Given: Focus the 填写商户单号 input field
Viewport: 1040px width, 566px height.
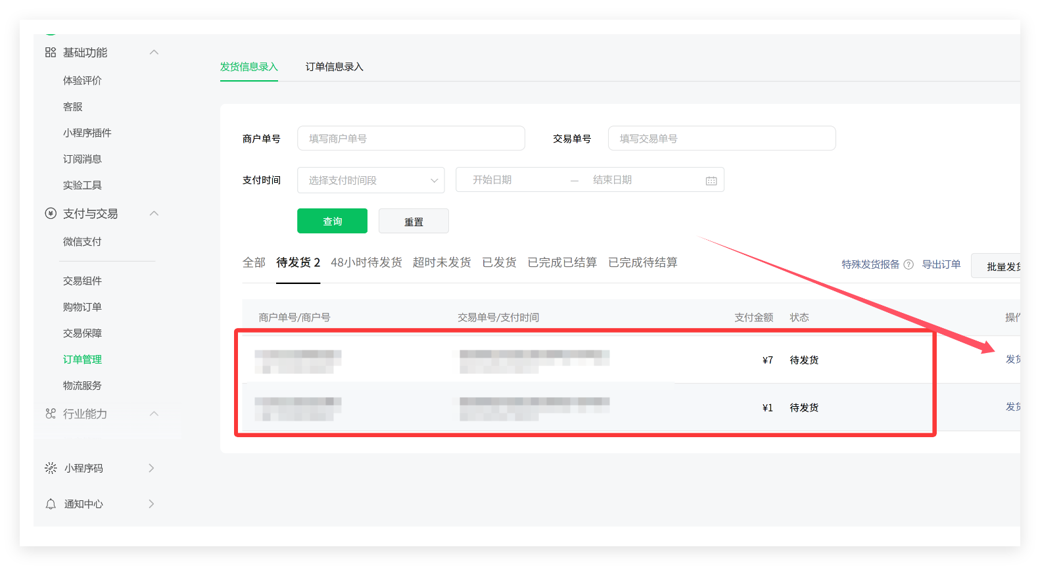Looking at the screenshot, I should click(x=411, y=138).
